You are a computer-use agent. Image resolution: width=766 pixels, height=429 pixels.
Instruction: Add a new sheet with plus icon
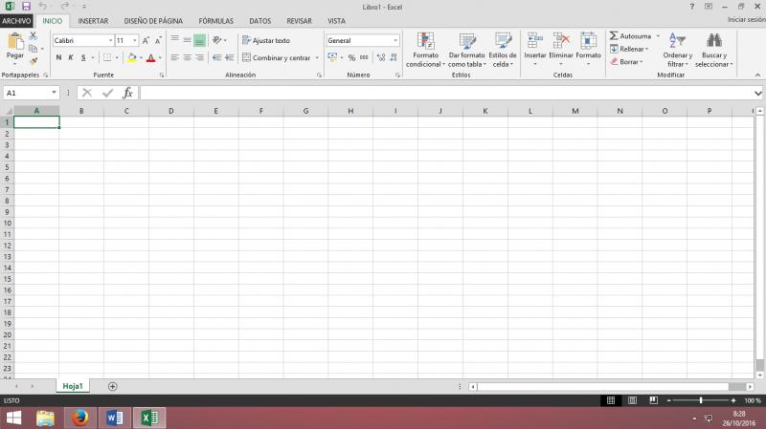[x=112, y=386]
